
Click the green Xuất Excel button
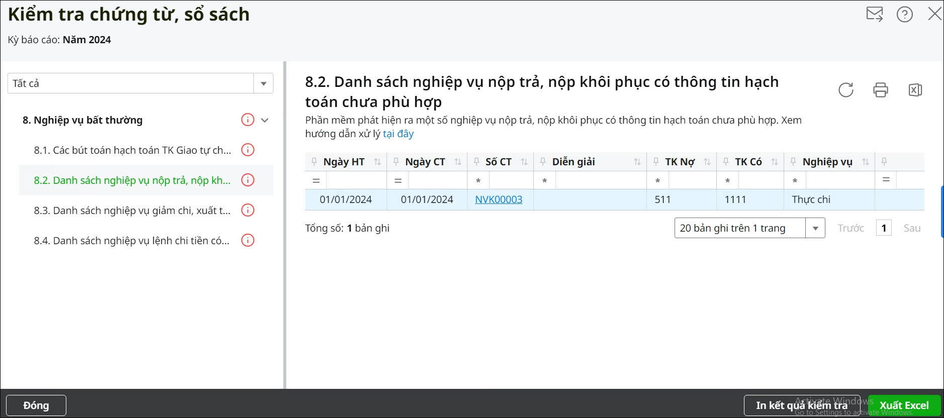coord(904,405)
